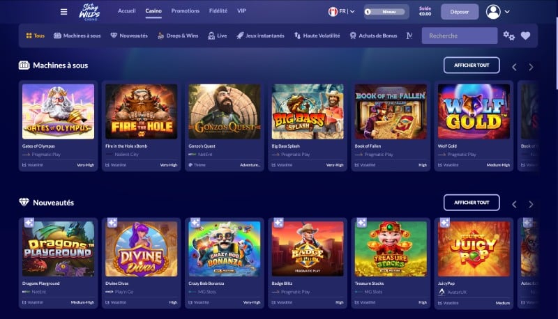The height and width of the screenshot is (319, 558).
Task: Click Afficher Tout for Machines à sous
Action: tap(472, 65)
